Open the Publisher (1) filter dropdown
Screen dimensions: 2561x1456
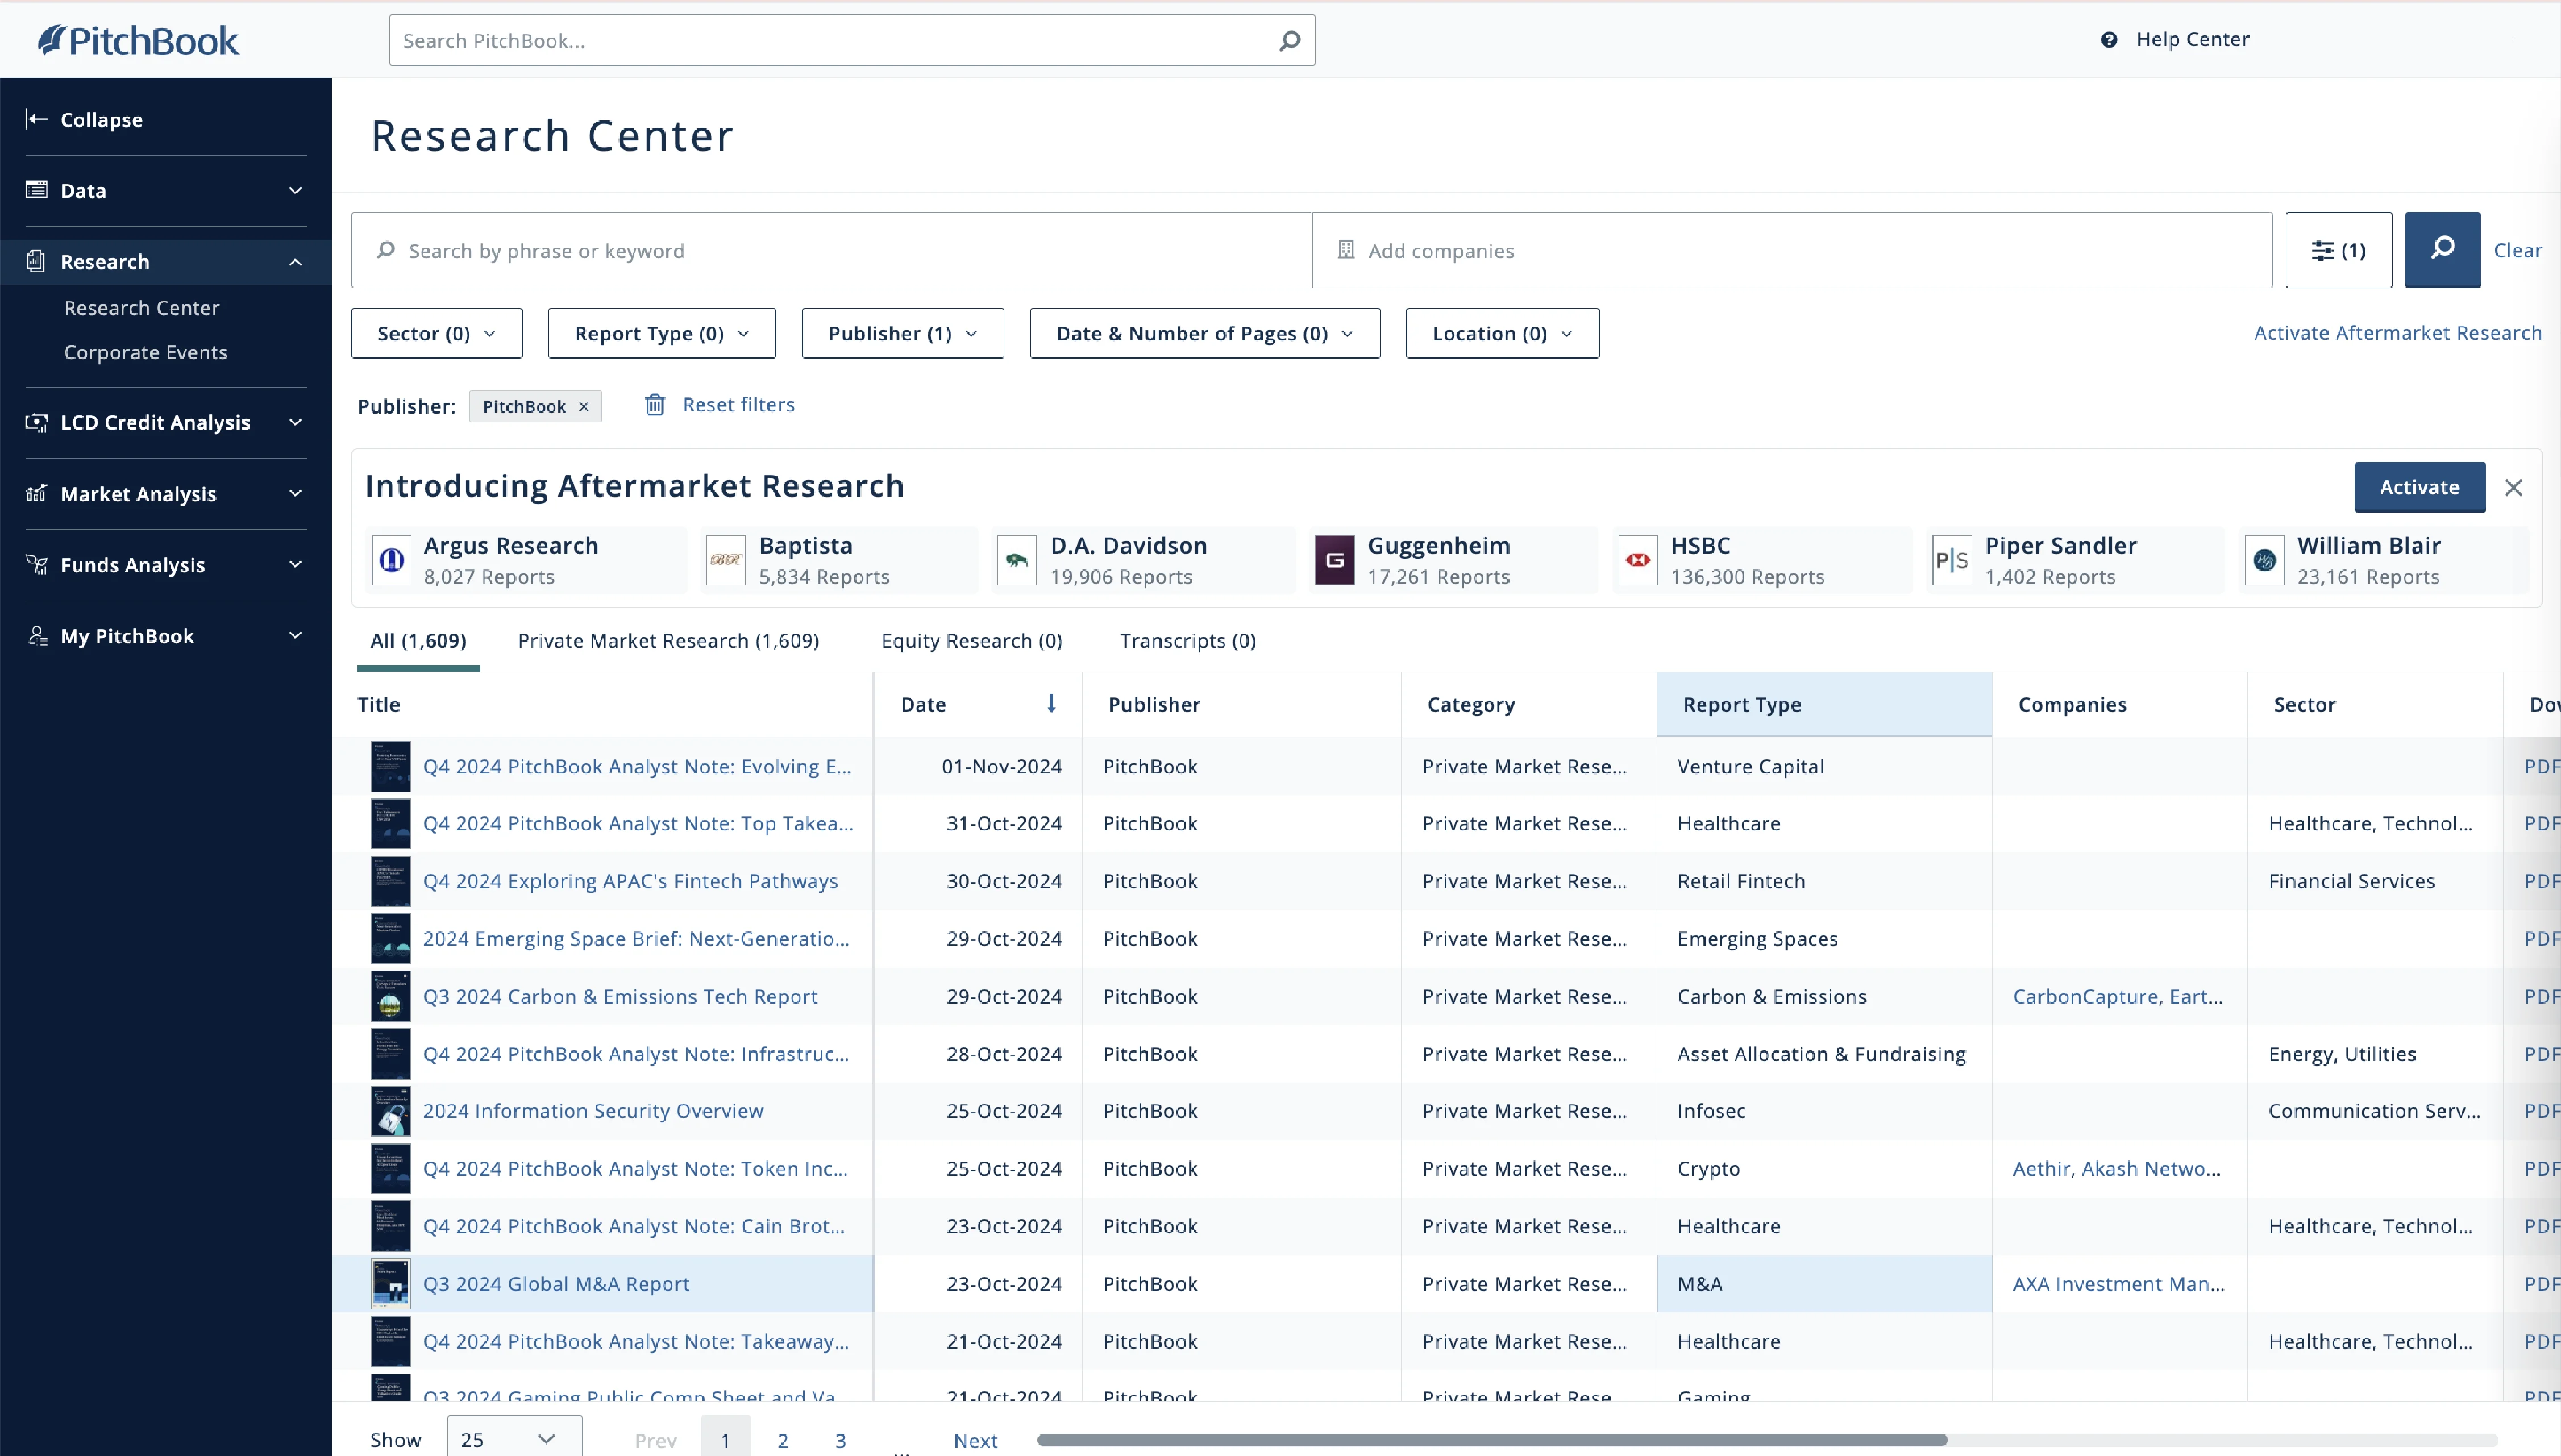(x=902, y=333)
